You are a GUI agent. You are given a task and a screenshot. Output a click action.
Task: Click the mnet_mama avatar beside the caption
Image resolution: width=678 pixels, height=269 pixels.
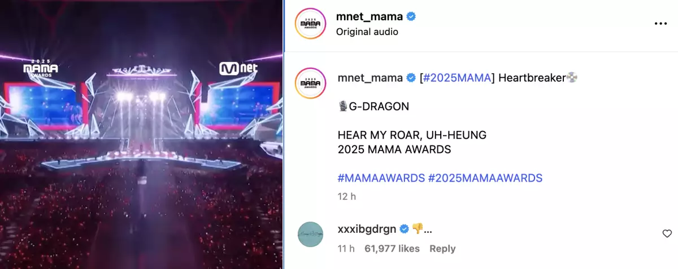(310, 83)
